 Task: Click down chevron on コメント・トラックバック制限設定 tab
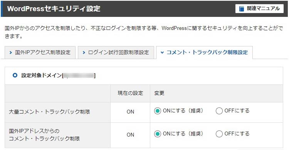coord(162,53)
